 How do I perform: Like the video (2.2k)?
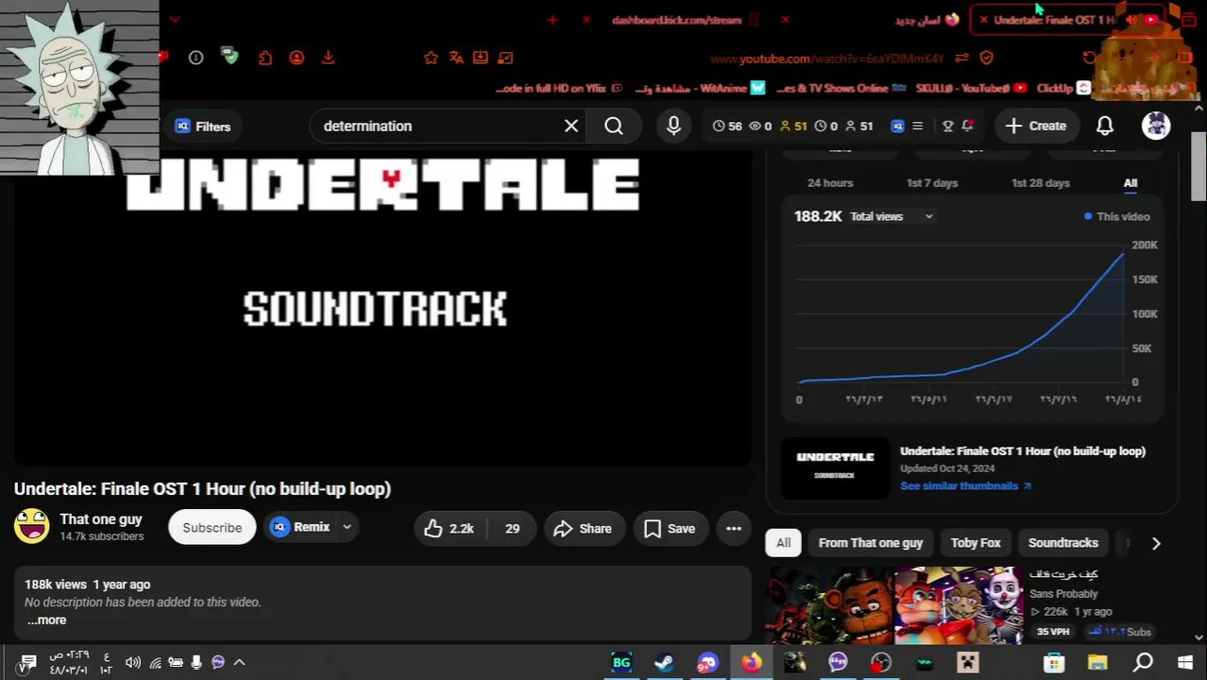coord(450,529)
